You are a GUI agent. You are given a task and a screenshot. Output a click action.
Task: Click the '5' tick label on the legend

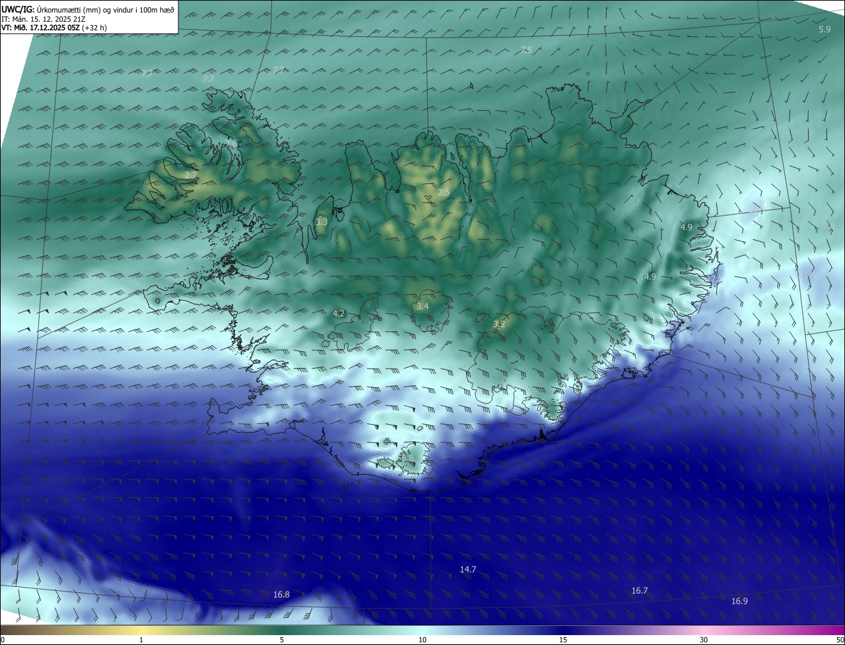282,640
